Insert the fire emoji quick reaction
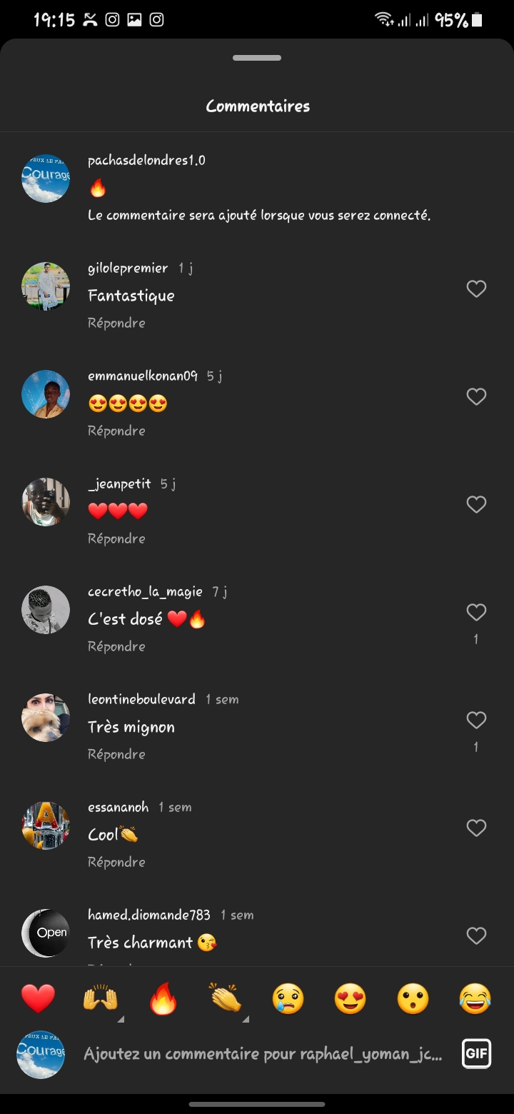514x1114 pixels. [x=163, y=998]
